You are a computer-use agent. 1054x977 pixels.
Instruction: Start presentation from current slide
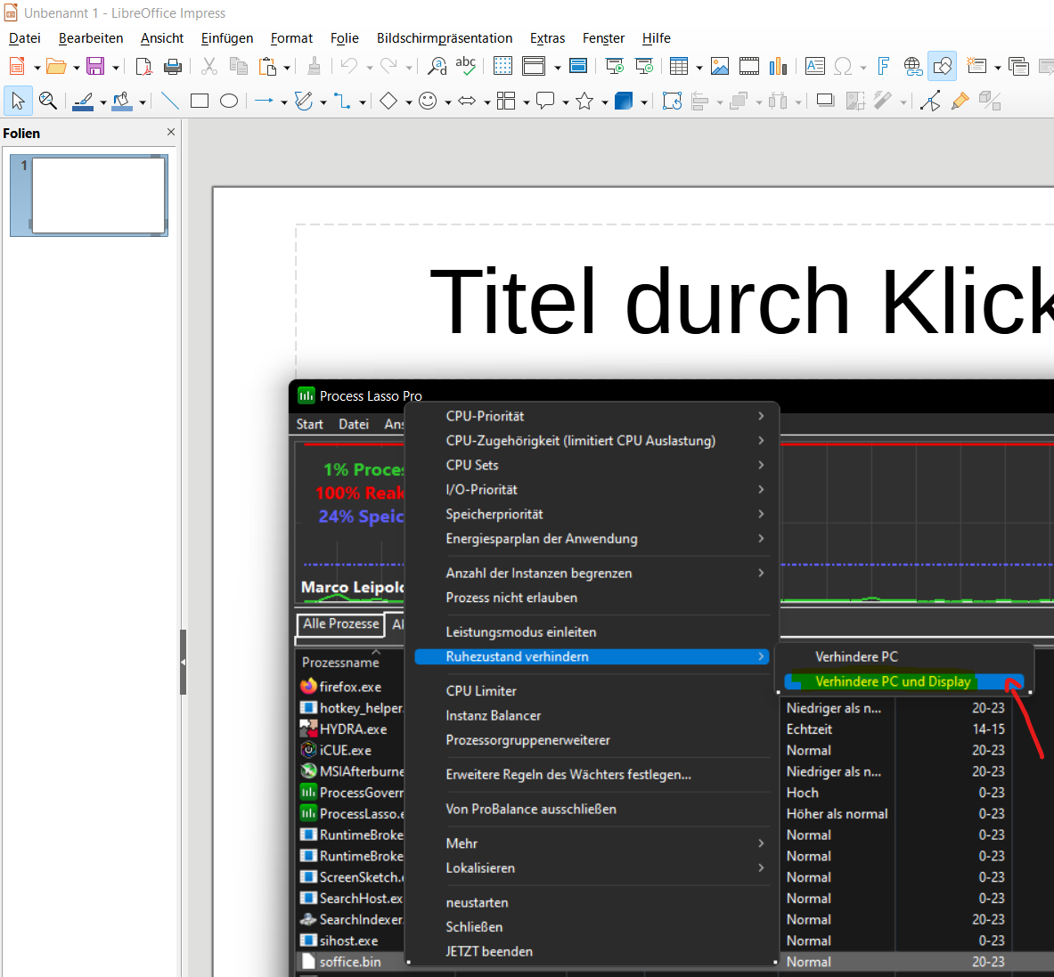[x=644, y=66]
